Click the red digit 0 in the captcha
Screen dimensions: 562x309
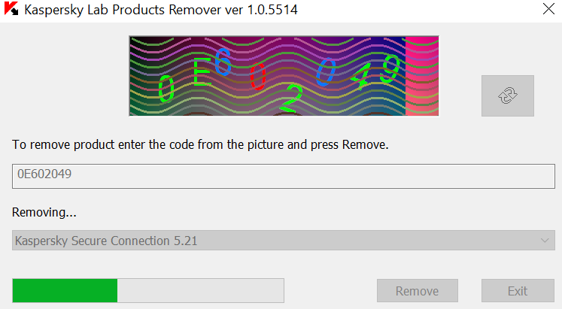[258, 76]
